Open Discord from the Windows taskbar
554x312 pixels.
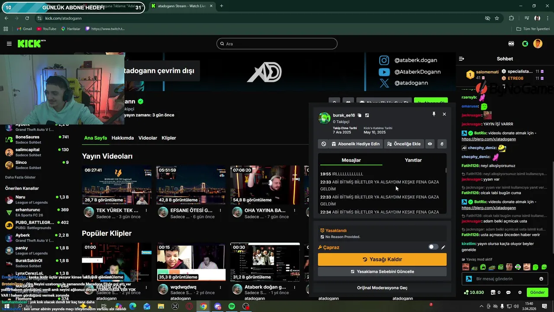pos(217,306)
